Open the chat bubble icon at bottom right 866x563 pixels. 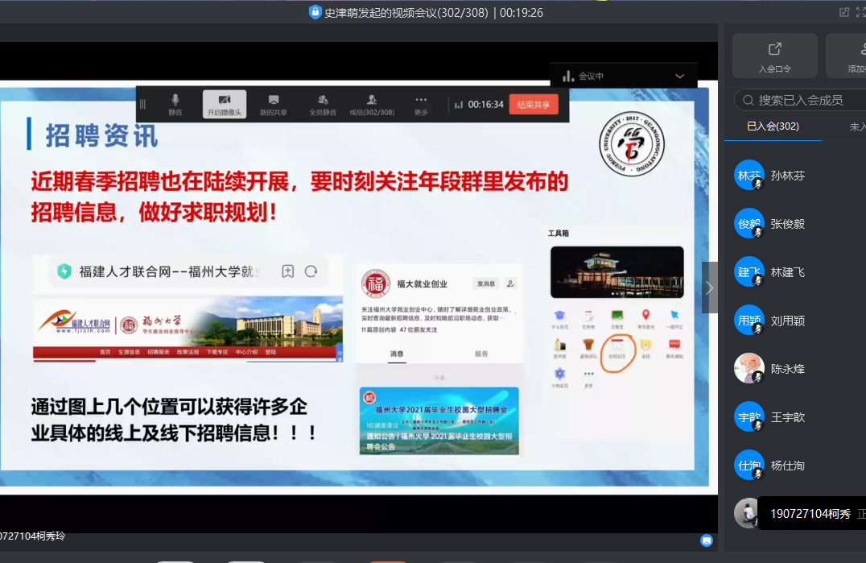pos(707,540)
